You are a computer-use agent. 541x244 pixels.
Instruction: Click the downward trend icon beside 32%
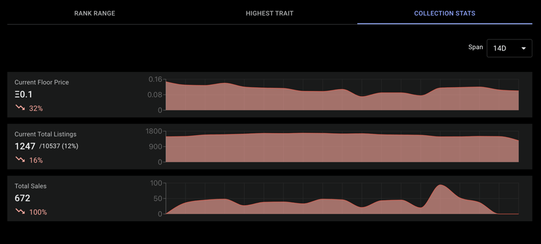[20, 108]
